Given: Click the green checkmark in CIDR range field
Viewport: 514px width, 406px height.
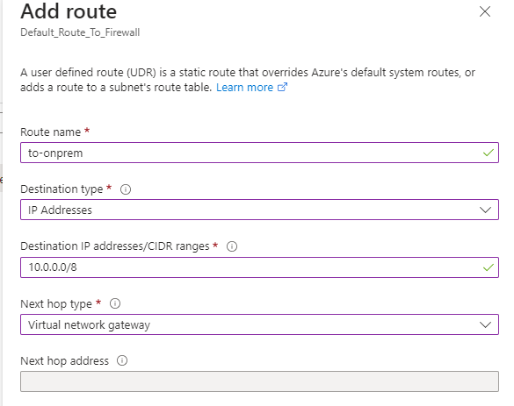Looking at the screenshot, I should (x=489, y=267).
